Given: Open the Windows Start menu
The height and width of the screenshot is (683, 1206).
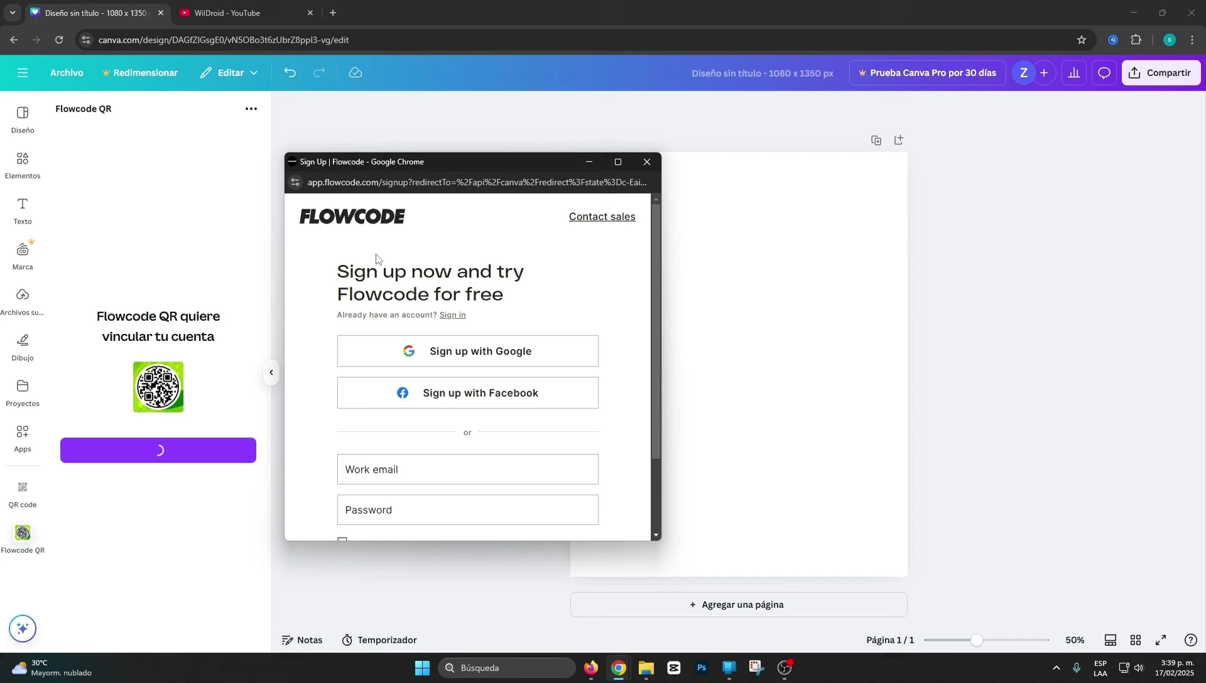Looking at the screenshot, I should [x=422, y=668].
